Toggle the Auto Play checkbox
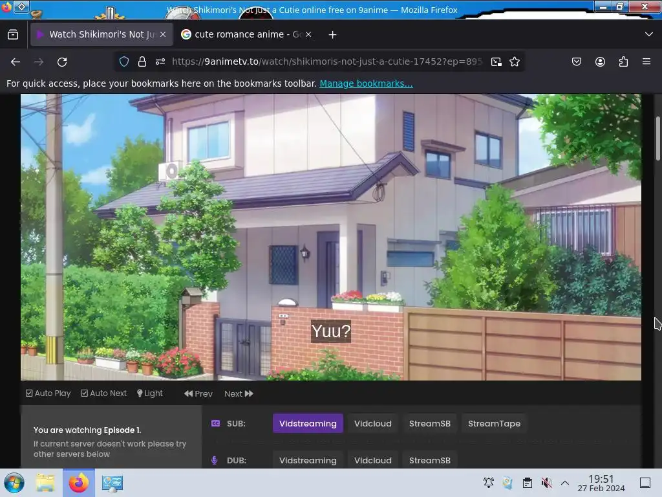Viewport: 662px width, 497px height. [x=48, y=393]
